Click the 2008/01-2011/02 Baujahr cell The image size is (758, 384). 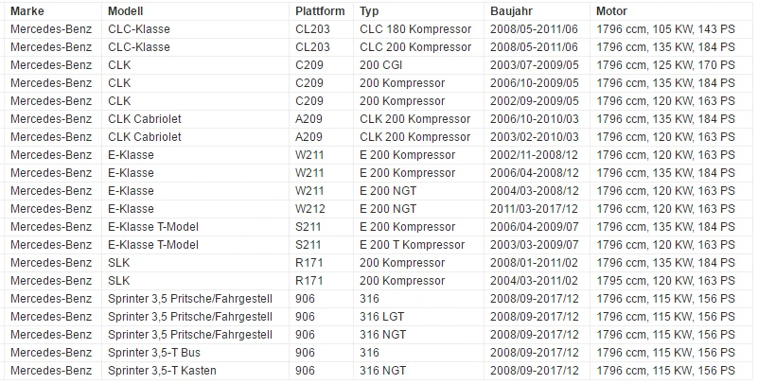[x=537, y=262]
